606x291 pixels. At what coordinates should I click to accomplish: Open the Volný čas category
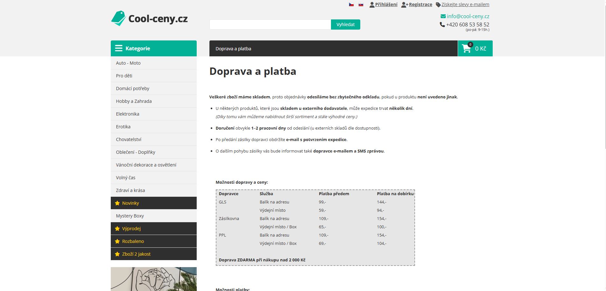coord(154,178)
